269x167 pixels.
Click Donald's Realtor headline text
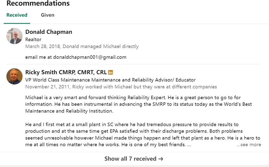pyautogui.click(x=33, y=39)
